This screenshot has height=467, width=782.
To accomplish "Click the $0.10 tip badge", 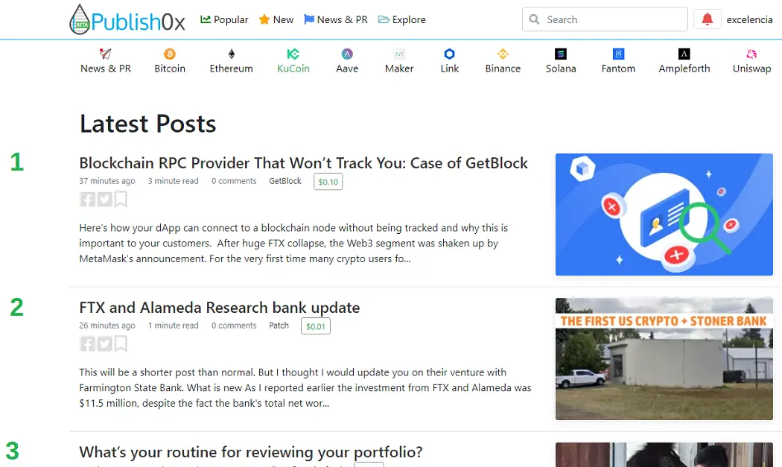I will pyautogui.click(x=328, y=182).
